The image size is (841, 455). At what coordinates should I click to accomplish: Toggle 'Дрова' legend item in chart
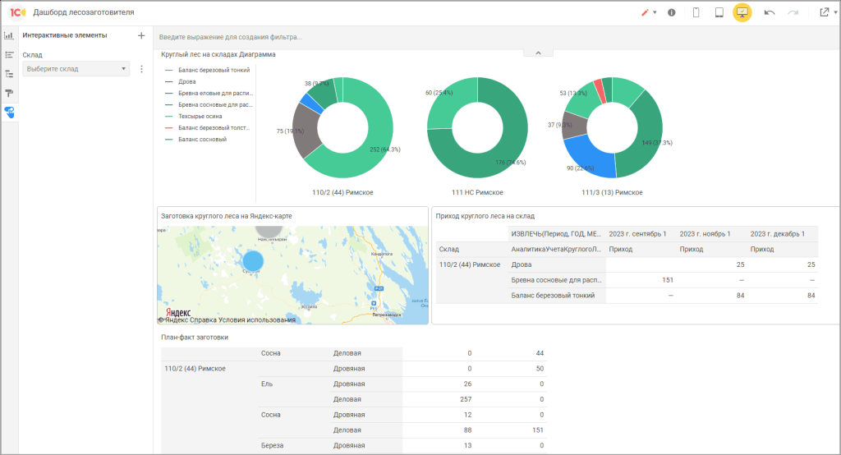186,82
